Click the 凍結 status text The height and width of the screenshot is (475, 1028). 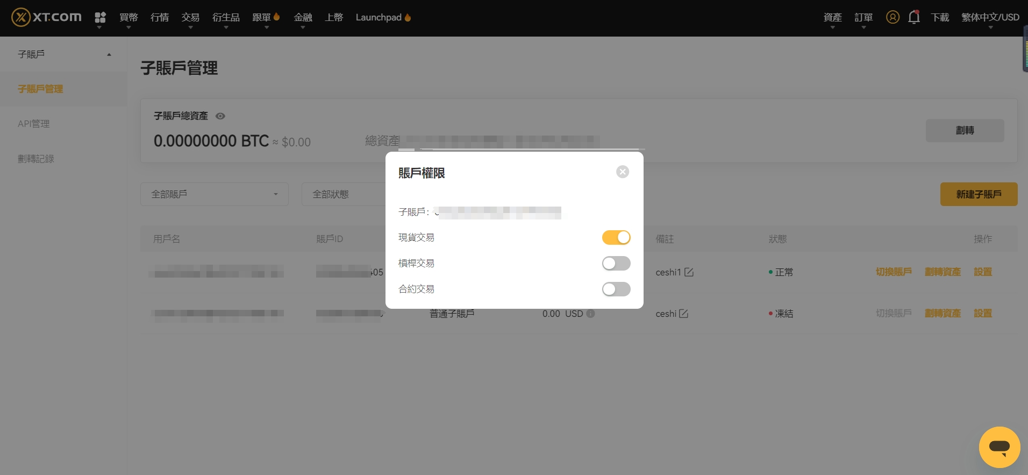pos(784,314)
